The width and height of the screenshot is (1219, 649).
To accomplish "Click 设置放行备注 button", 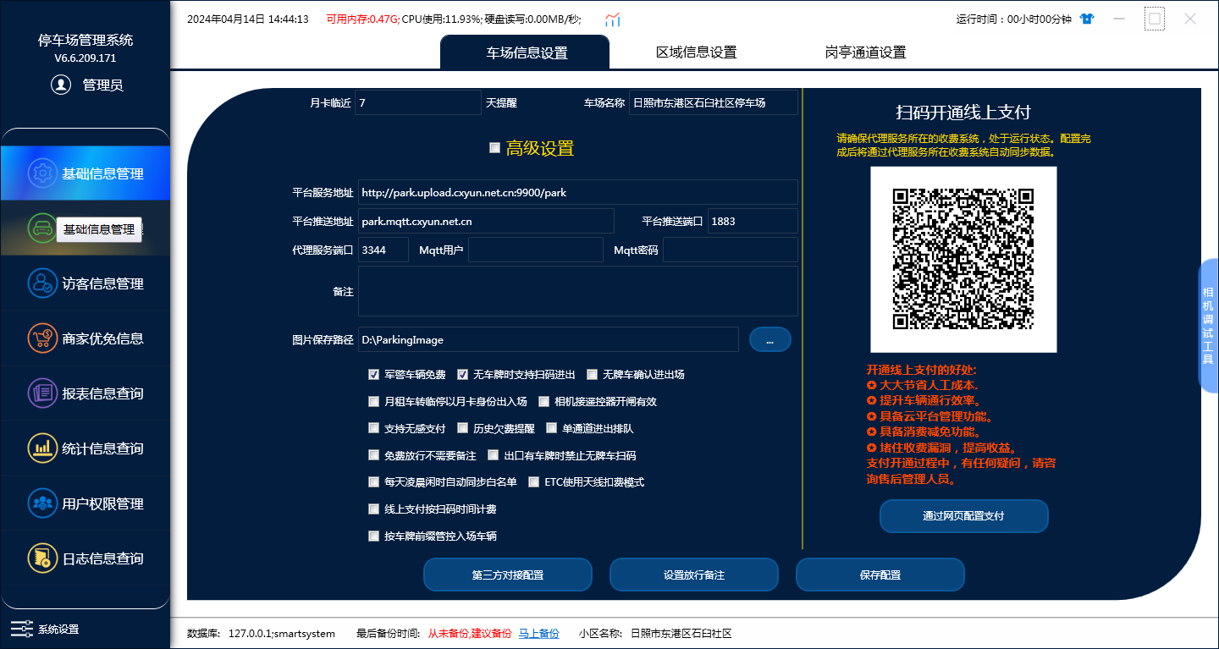I will pos(694,575).
